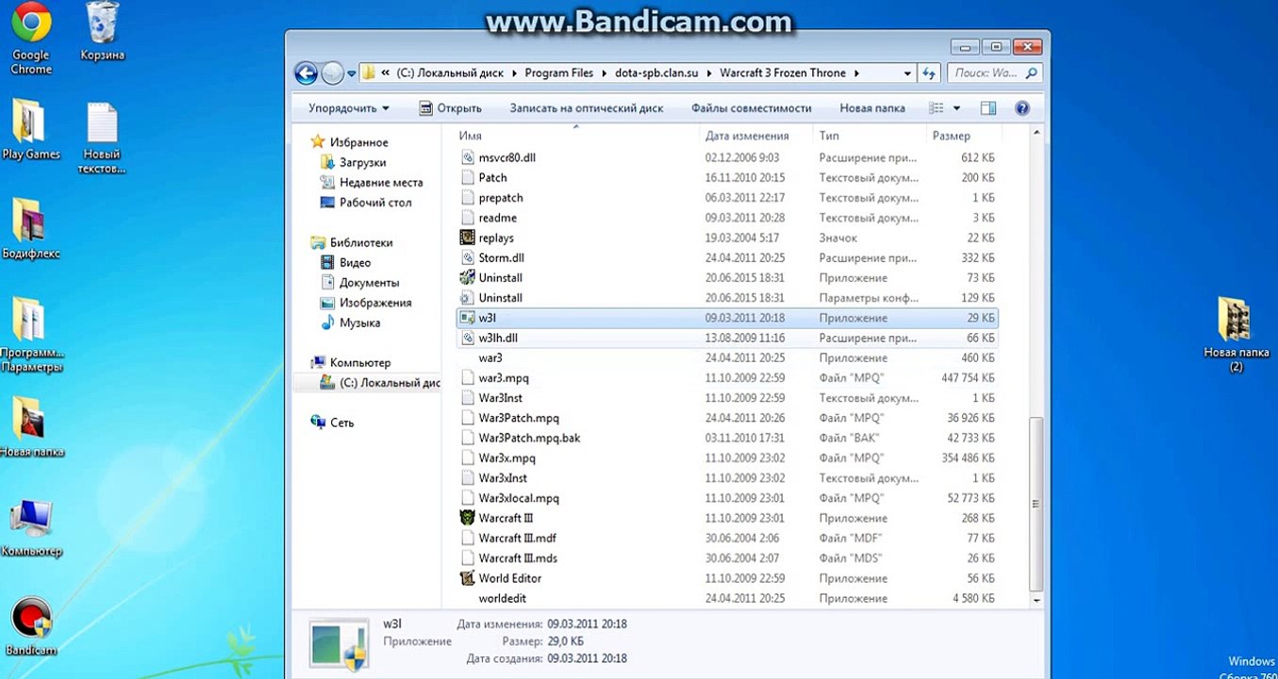This screenshot has width=1278, height=679.
Task: Refresh the folder via address bar button
Action: (x=930, y=73)
